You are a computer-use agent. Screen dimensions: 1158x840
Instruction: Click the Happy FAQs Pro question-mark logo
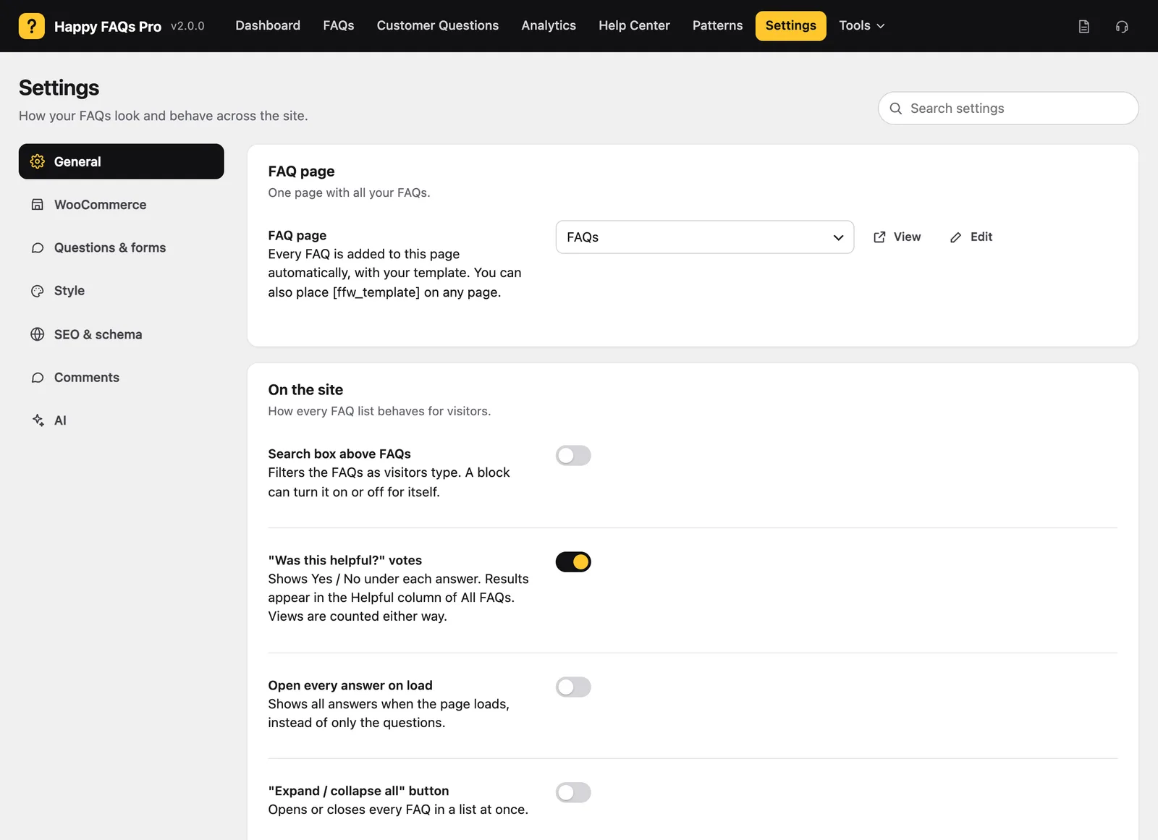(31, 26)
